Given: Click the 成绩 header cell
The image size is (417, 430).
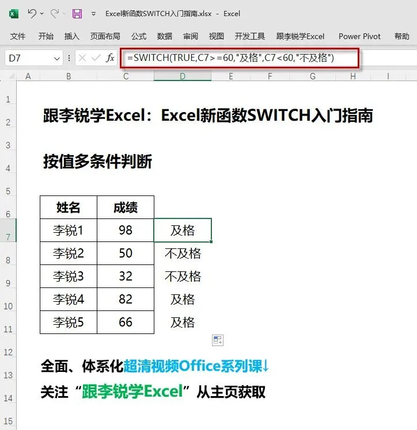Looking at the screenshot, I should point(126,208).
